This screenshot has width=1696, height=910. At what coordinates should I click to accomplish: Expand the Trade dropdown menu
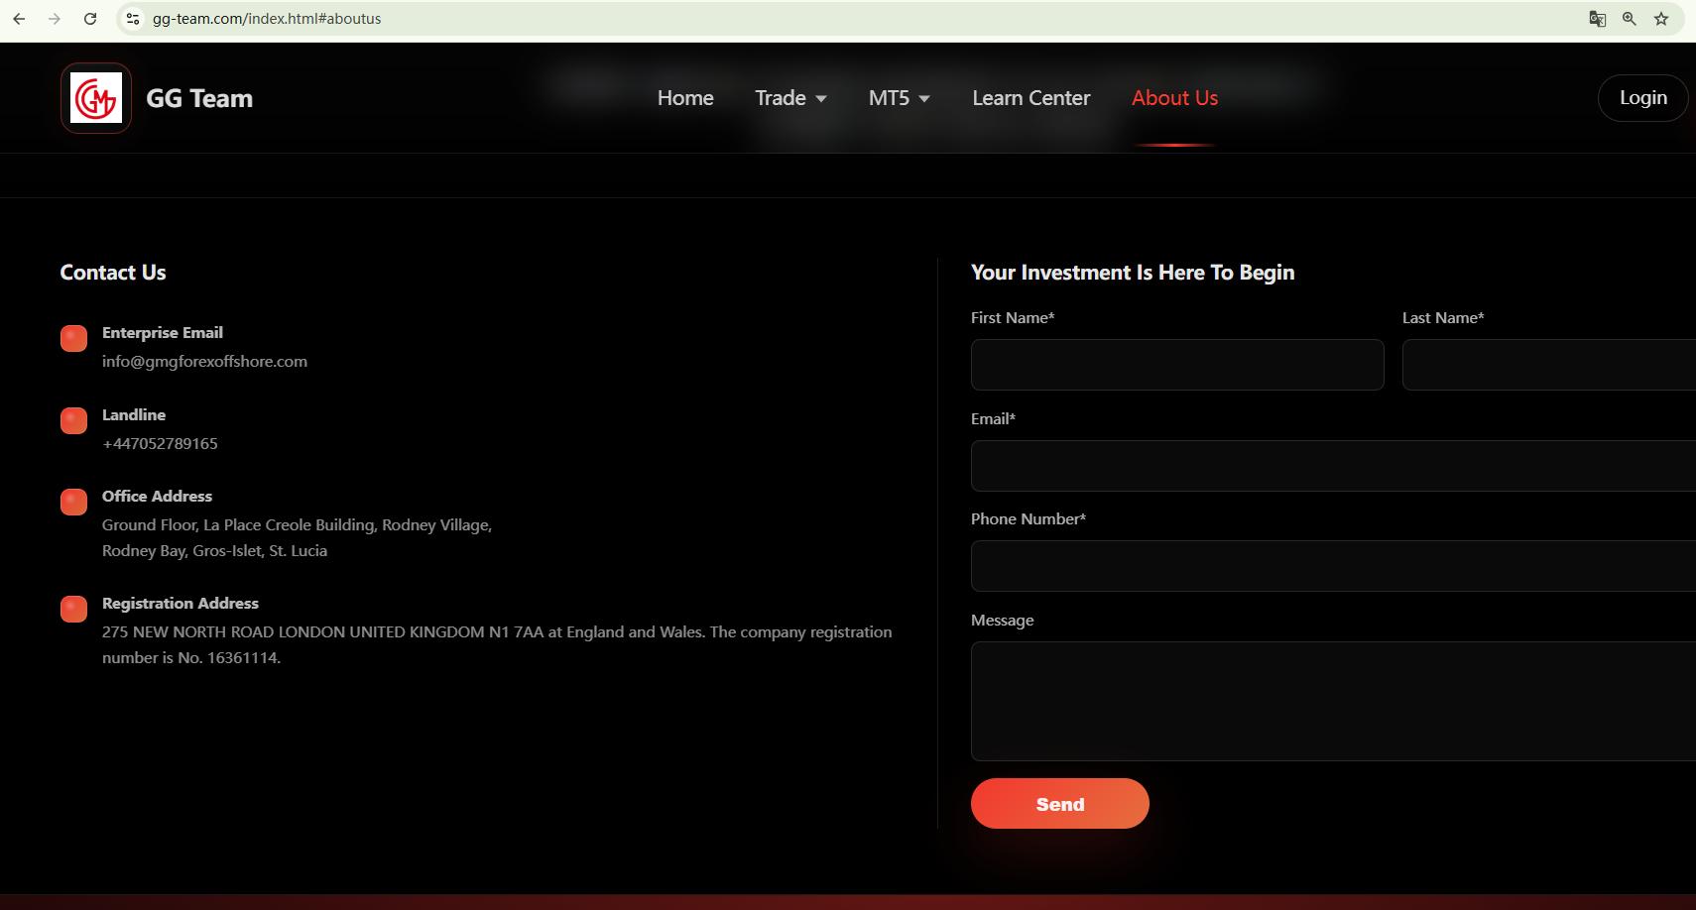pyautogui.click(x=790, y=98)
